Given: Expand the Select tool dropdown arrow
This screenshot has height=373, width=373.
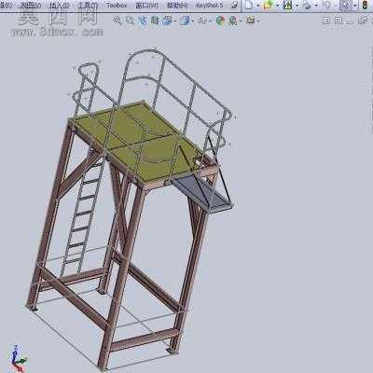Looking at the screenshot, I should [x=354, y=6].
